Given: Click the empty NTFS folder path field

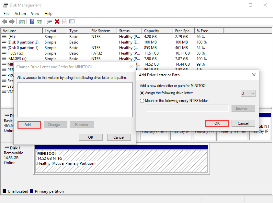Looking at the screenshot, I should [187, 108].
